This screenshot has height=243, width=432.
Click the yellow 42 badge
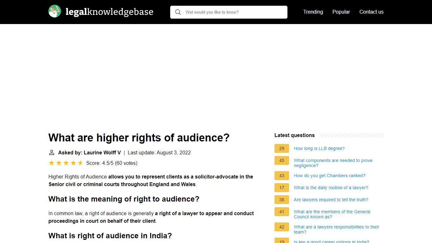(282, 227)
